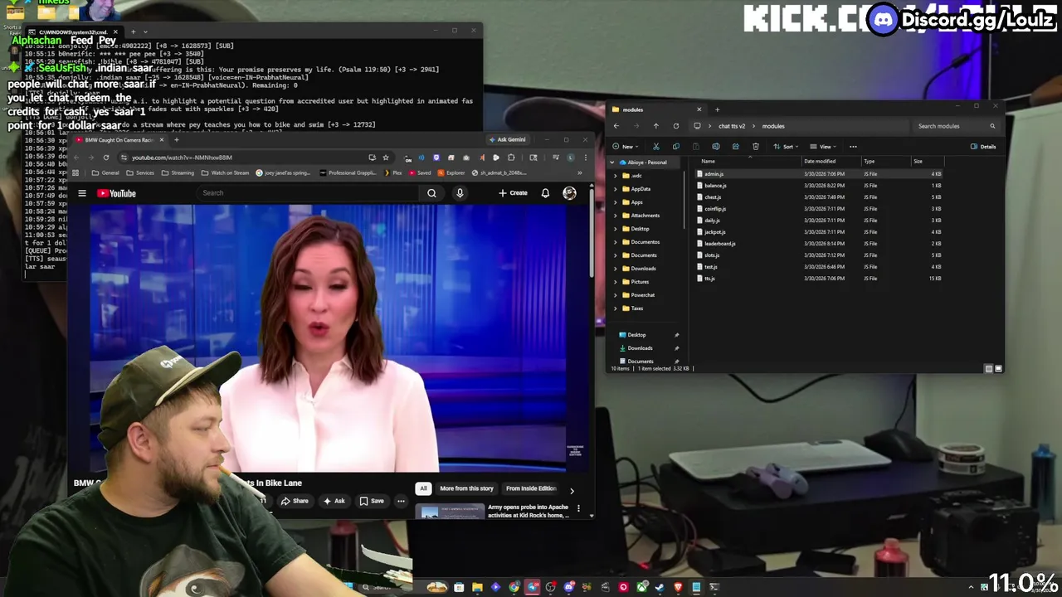Share selected file in File Explorer
This screenshot has height=597, width=1062.
pyautogui.click(x=735, y=147)
